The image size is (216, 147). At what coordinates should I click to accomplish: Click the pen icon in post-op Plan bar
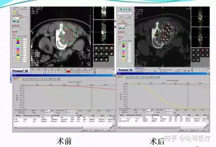pos(189,71)
